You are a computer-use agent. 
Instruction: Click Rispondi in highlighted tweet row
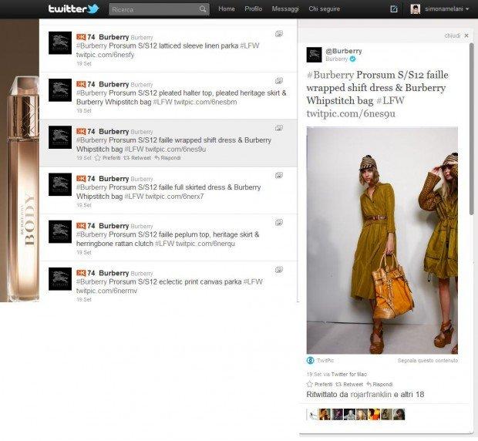167,158
